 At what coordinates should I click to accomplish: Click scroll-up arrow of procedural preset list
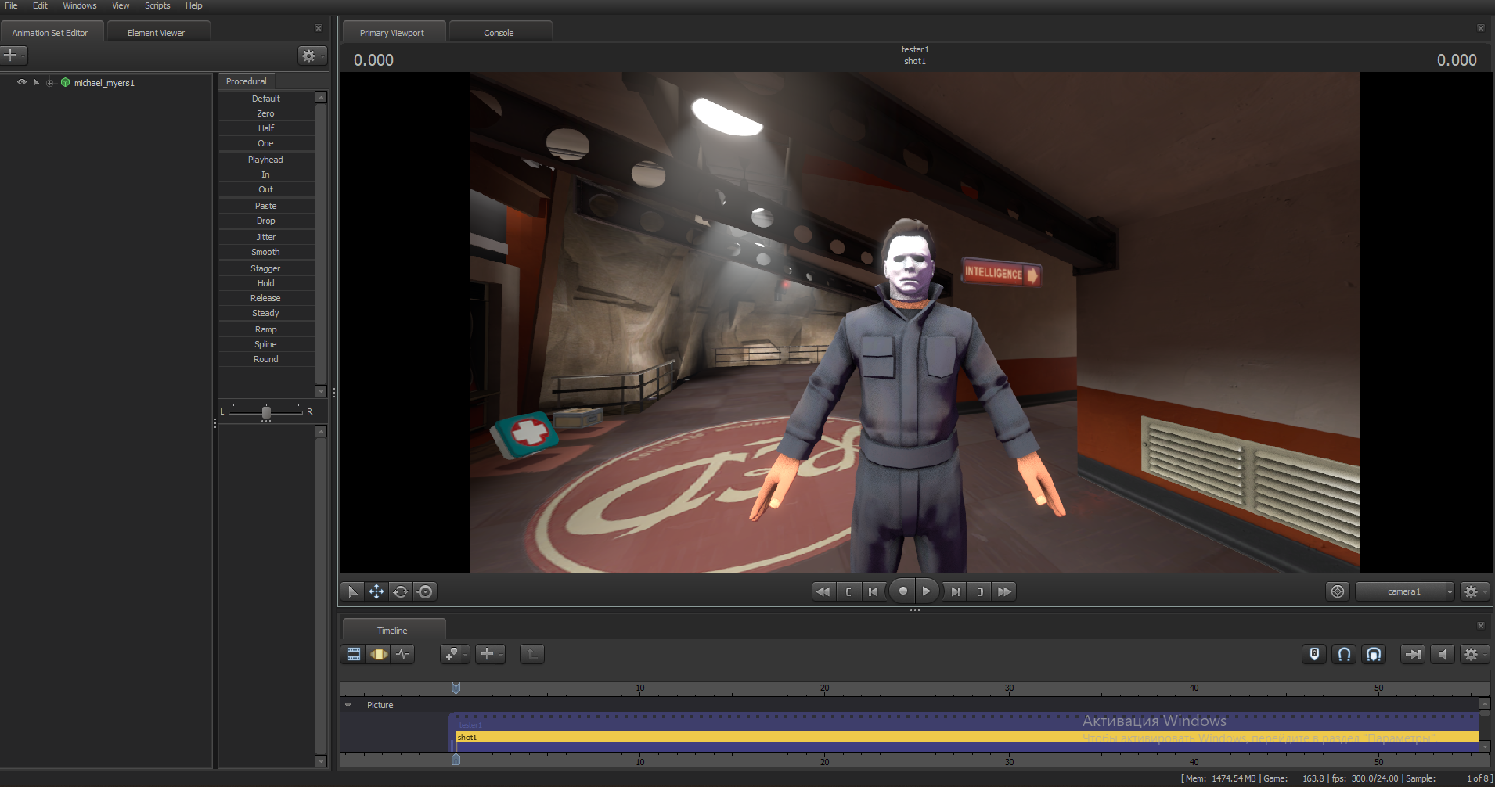point(321,98)
